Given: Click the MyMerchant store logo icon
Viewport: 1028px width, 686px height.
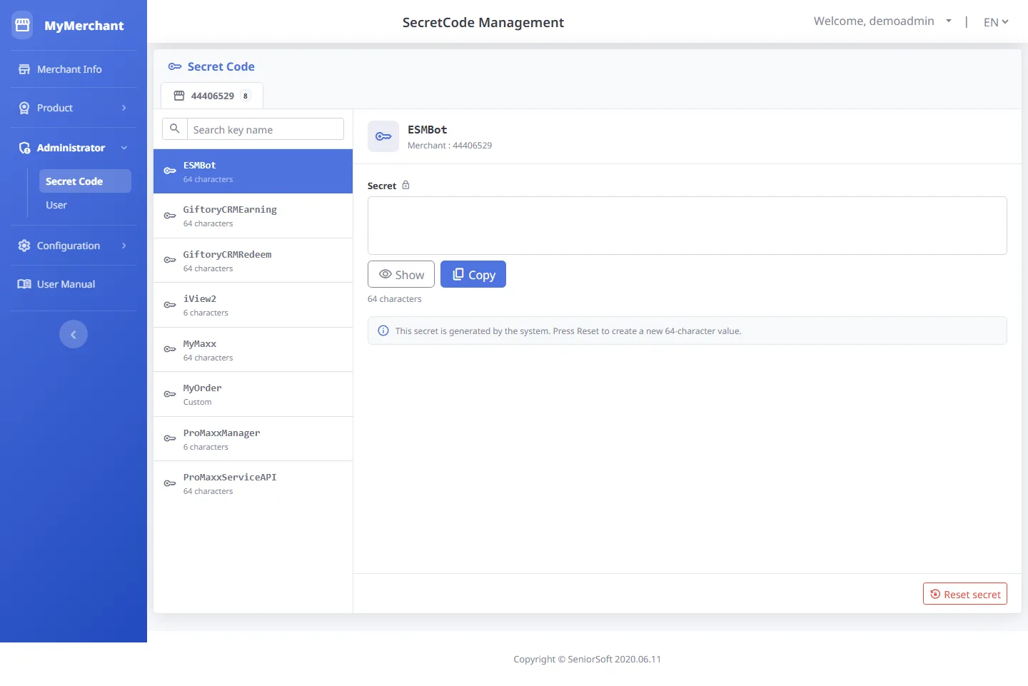Looking at the screenshot, I should point(22,25).
